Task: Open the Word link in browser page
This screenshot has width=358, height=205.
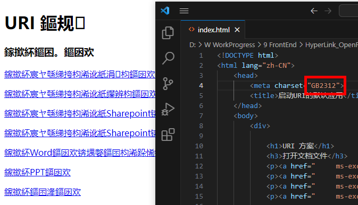Action: pyautogui.click(x=80, y=153)
